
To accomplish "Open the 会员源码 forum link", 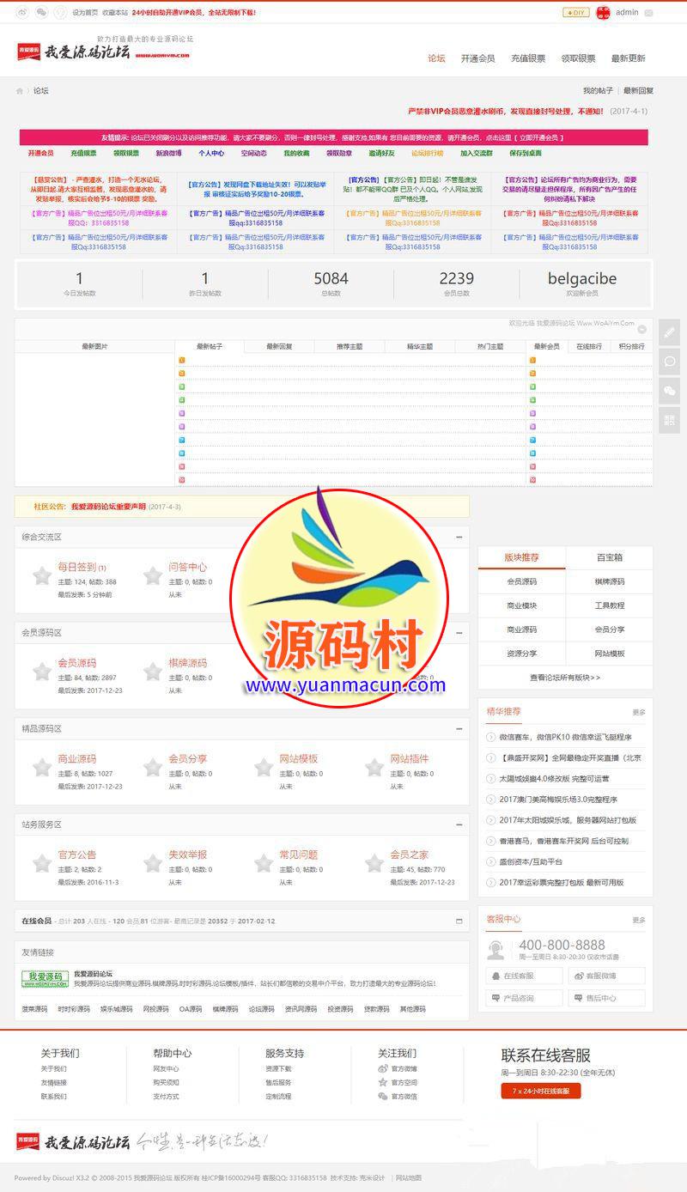I will [76, 663].
